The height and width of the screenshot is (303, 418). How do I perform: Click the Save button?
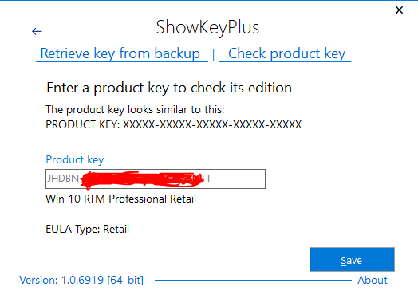(352, 260)
